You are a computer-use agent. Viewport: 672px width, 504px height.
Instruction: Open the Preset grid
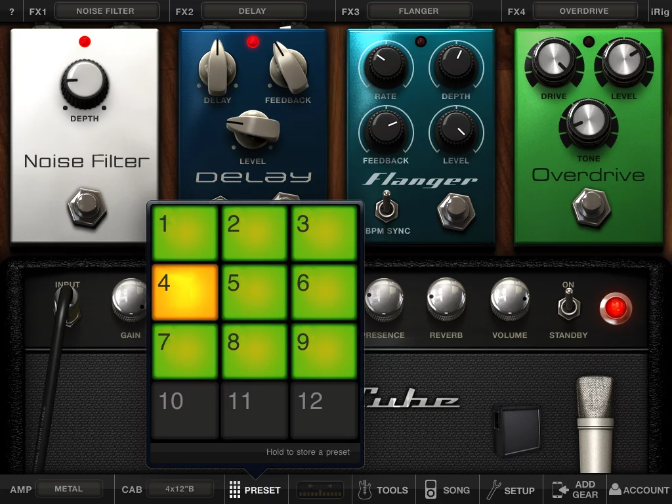[255, 490]
